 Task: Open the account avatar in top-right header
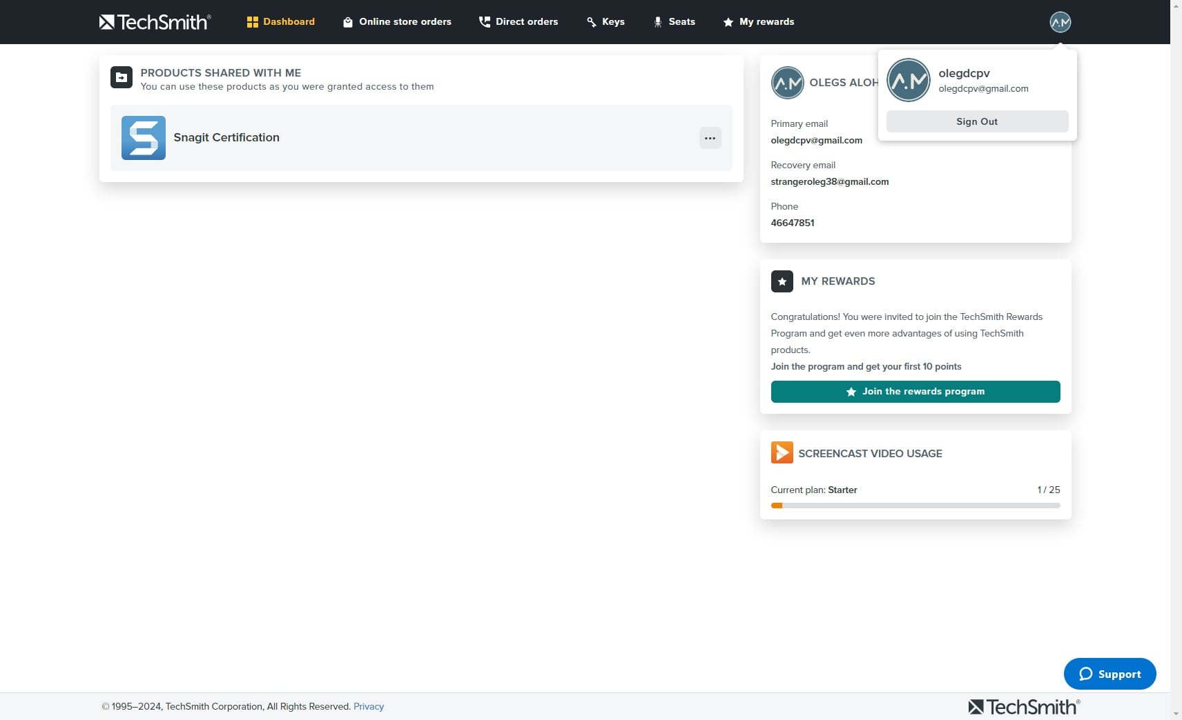pos(1060,22)
